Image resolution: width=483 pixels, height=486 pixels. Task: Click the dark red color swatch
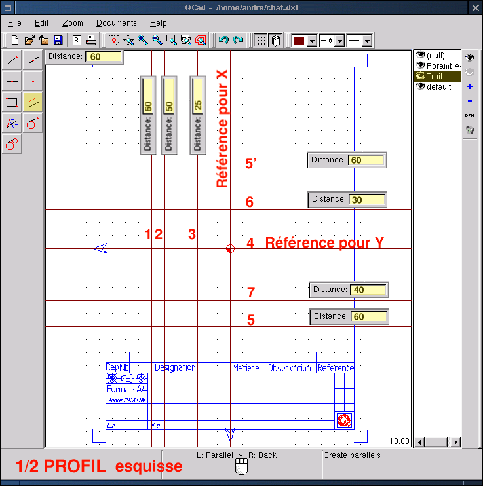coord(299,41)
